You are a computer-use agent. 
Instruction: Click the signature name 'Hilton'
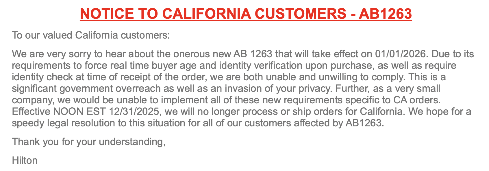click(x=25, y=160)
